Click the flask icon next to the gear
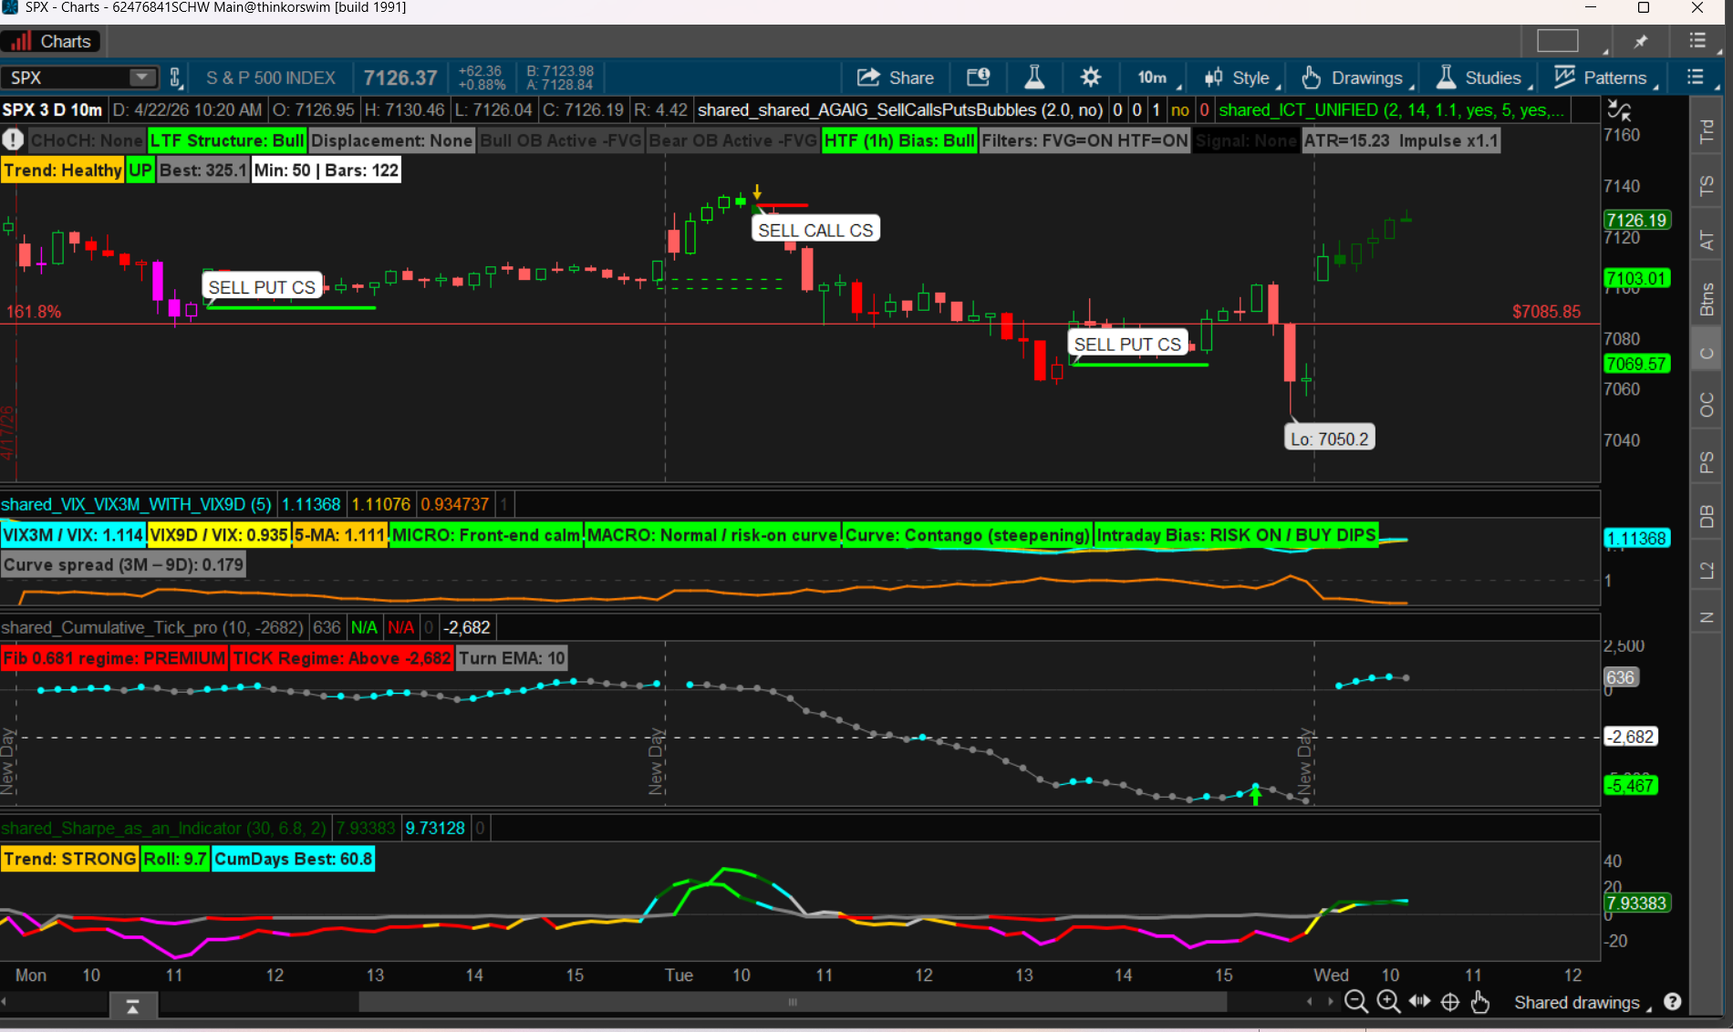1733x1032 pixels. (x=1034, y=77)
